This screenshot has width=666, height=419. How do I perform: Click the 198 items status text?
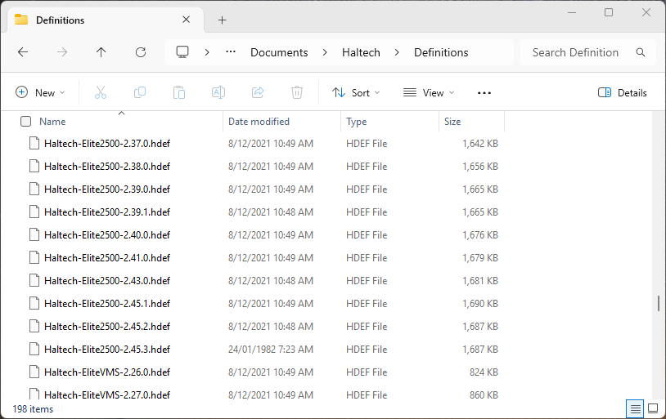coord(33,409)
